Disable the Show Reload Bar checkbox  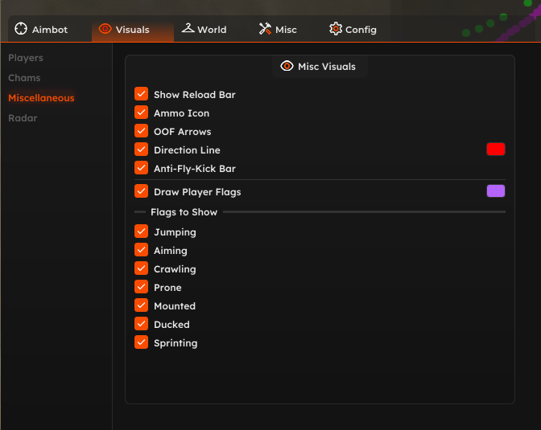(x=142, y=94)
